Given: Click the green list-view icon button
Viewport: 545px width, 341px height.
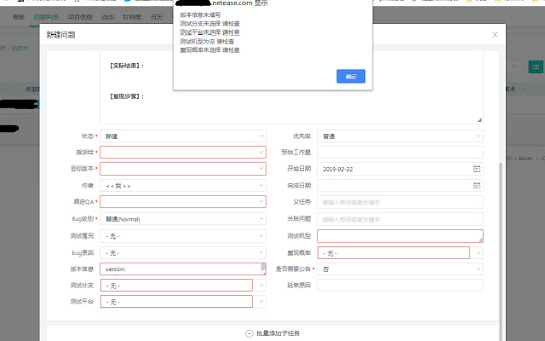Looking at the screenshot, I should (536, 66).
